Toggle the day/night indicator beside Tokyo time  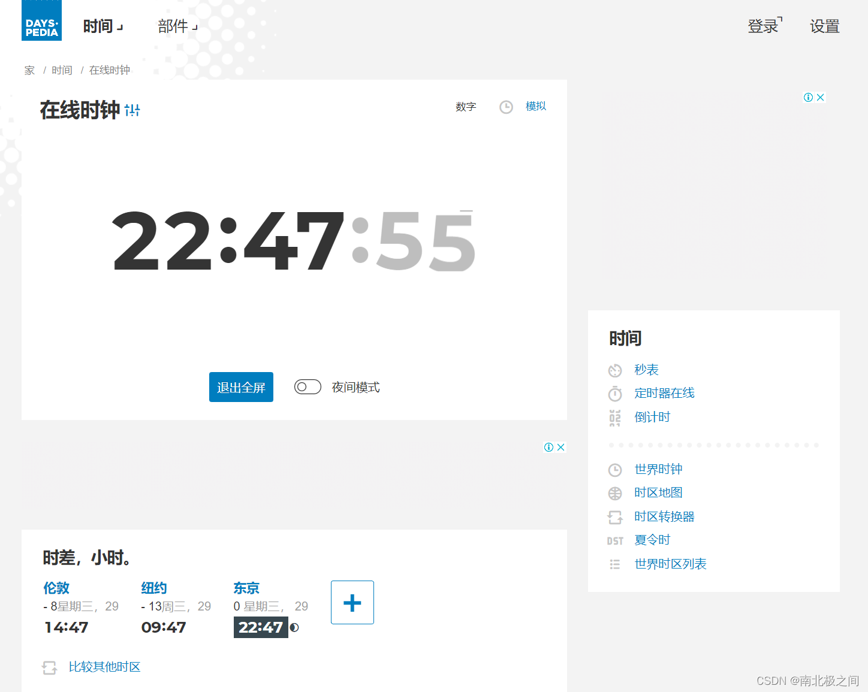294,627
